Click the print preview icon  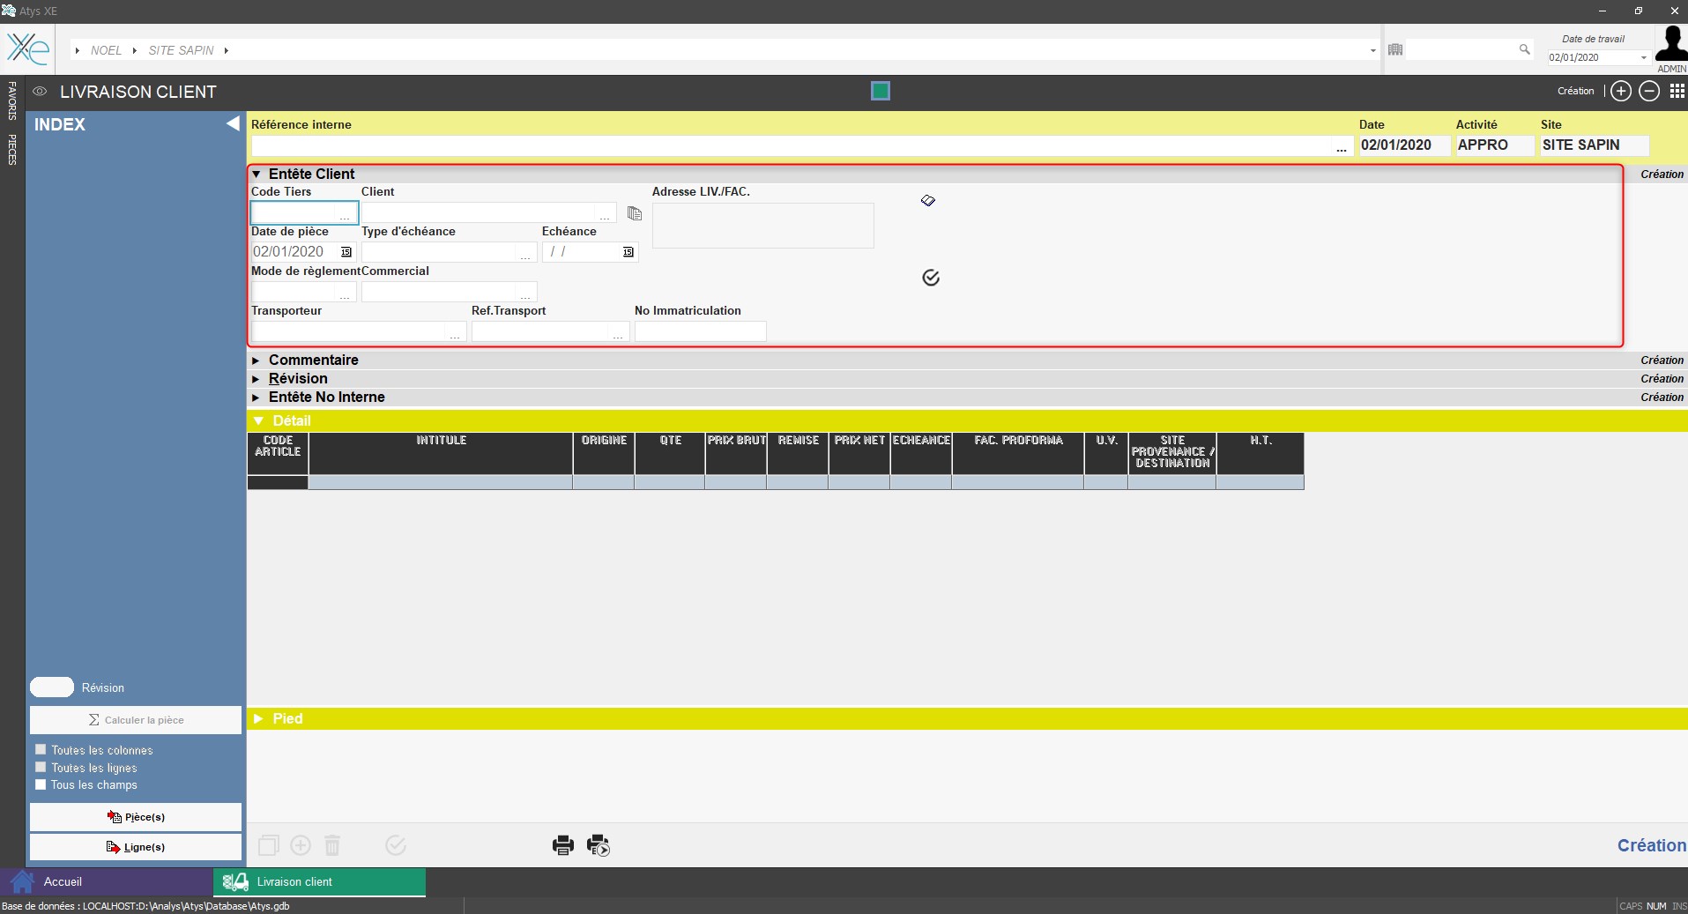coord(599,846)
